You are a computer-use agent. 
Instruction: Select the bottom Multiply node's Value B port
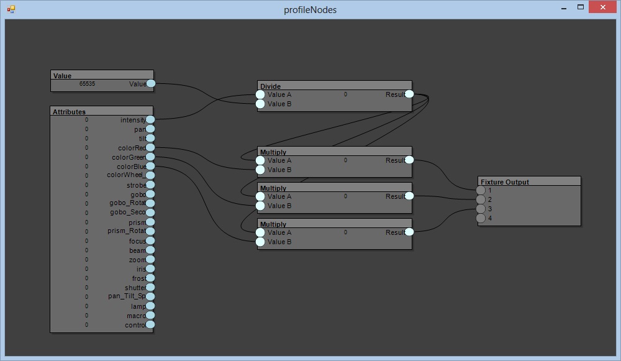260,242
